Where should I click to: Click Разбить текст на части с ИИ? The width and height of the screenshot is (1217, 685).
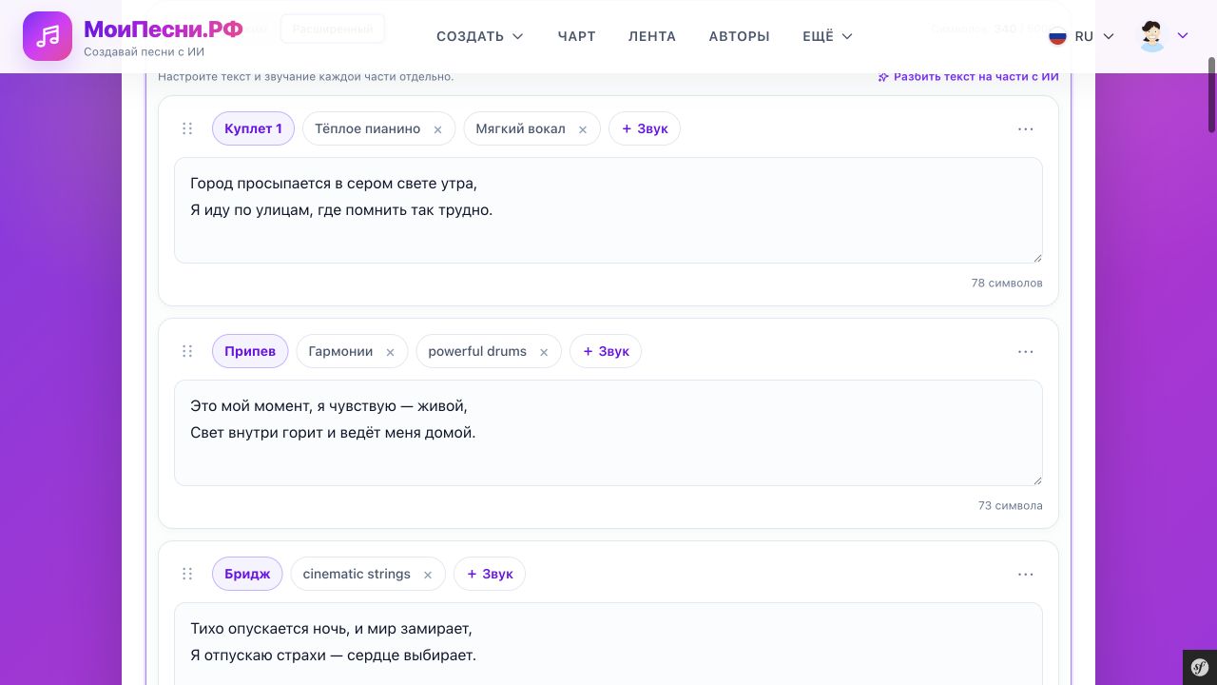click(x=968, y=77)
